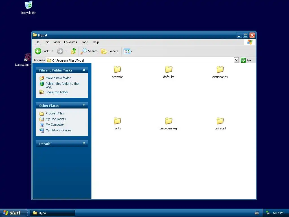This screenshot has width=289, height=217.
Task: Toggle the Folders pane
Action: (x=110, y=51)
